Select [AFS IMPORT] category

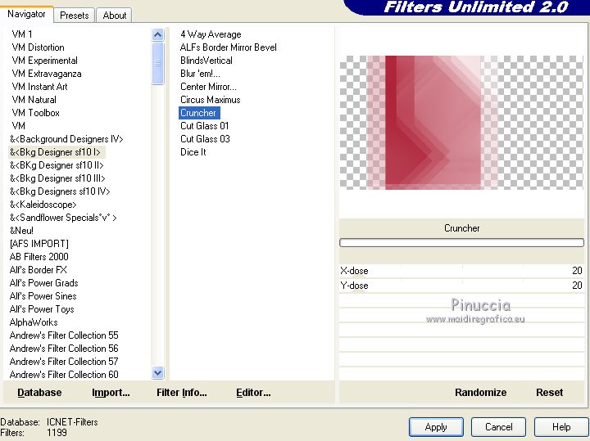pyautogui.click(x=39, y=244)
